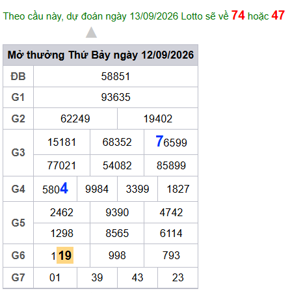This screenshot has height=293, width=290.
Task: Select G7 number 01
Action: 55,277
